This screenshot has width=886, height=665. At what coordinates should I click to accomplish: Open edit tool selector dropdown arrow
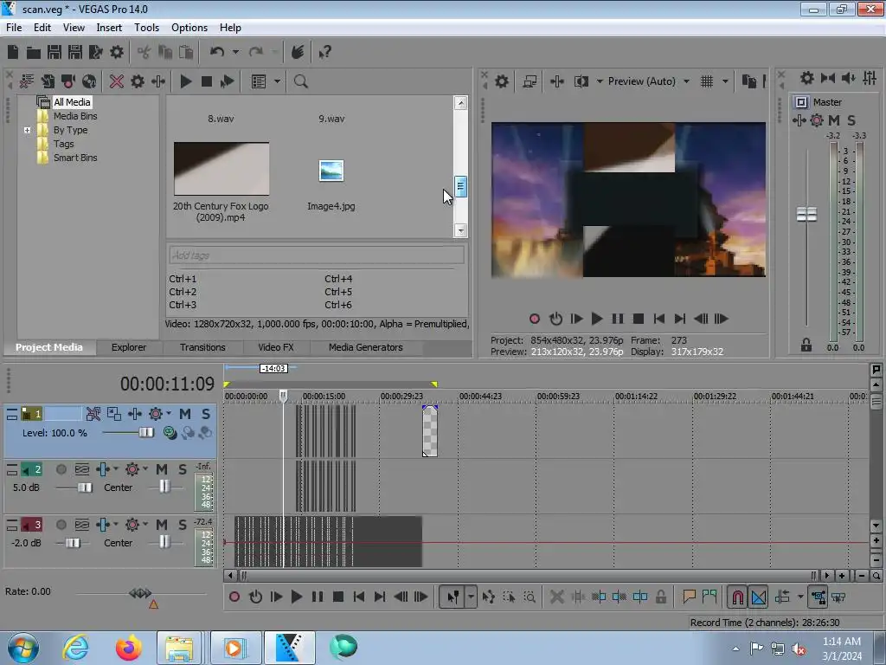(x=471, y=597)
